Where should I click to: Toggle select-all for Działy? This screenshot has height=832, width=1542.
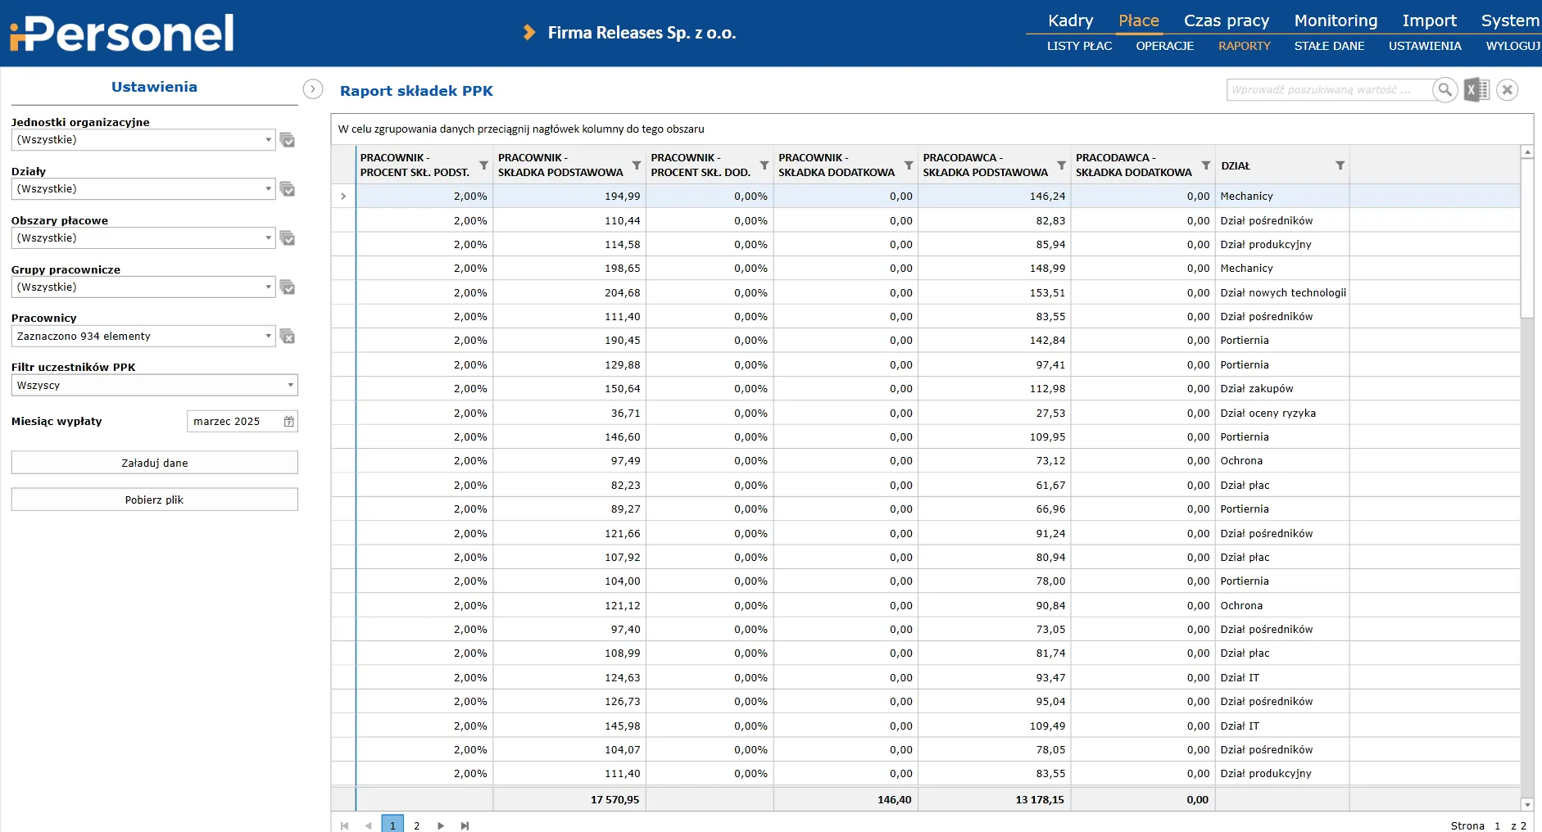point(287,189)
